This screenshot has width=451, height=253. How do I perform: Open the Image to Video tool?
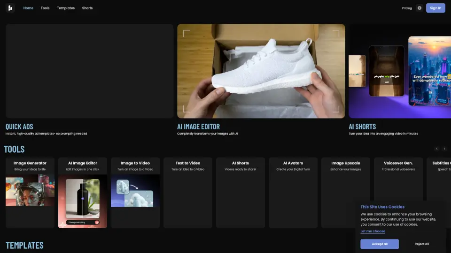tap(135, 192)
